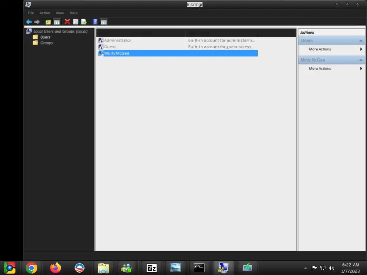Open Properties via the toolbar icon
Screen dimensions: 367x275
(76, 22)
